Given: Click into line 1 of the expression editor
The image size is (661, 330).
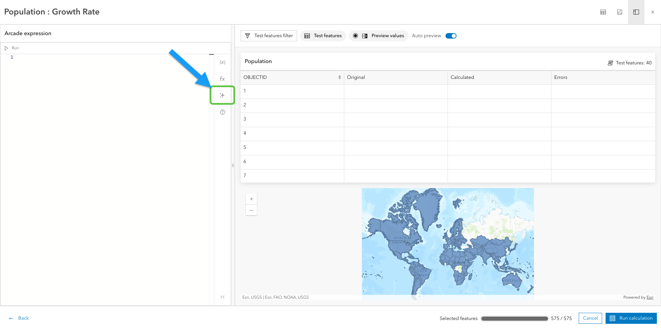Looking at the screenshot, I should 110,57.
